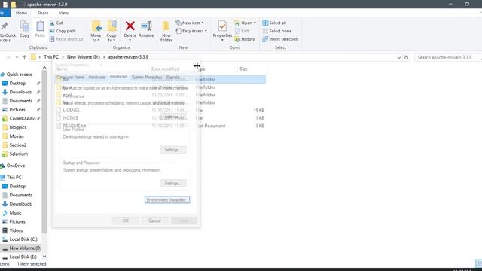Viewport: 482px width, 271px height.
Task: Click the chevron after New Volume (D:) breadcrumb
Action: click(x=104, y=57)
